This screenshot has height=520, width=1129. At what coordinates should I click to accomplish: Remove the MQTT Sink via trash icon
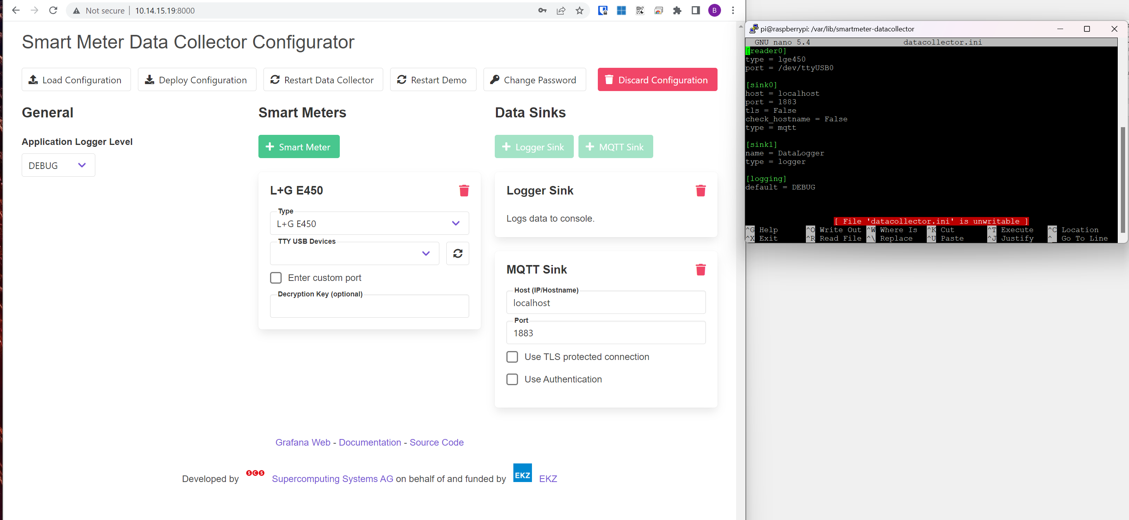[700, 270]
